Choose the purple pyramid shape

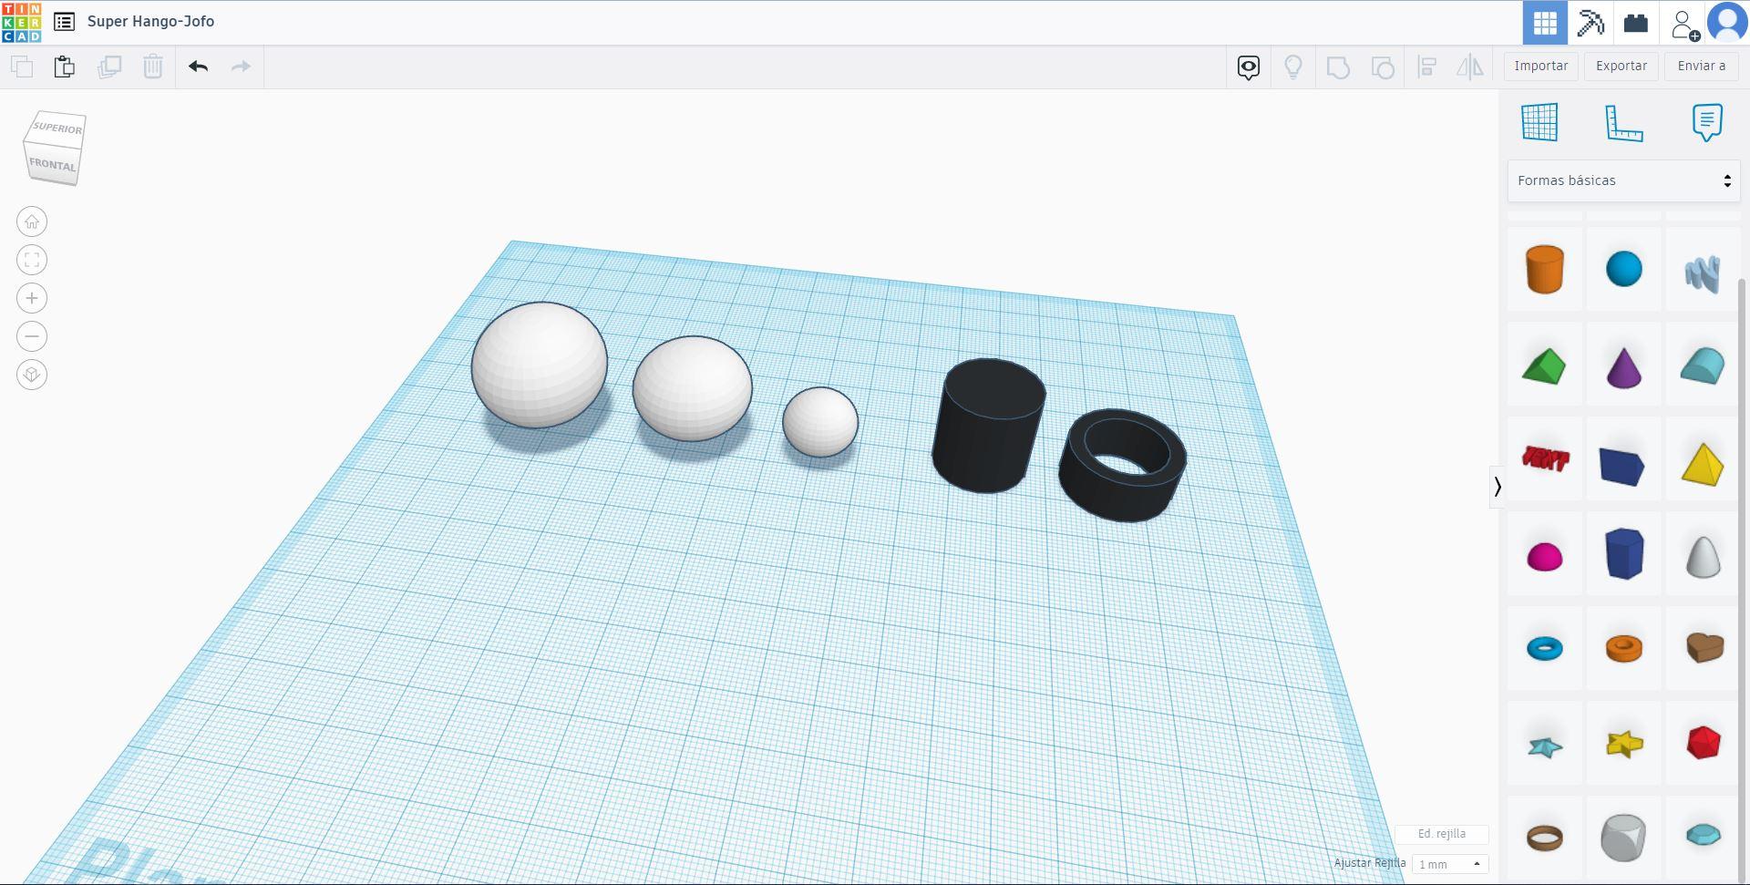1625,365
